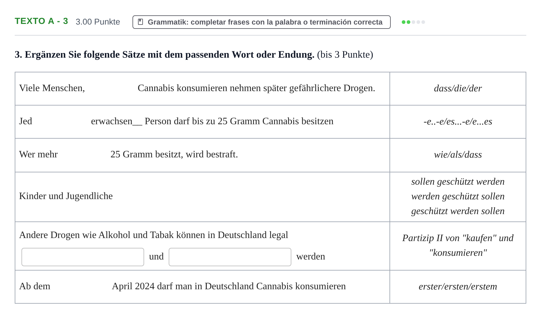This screenshot has height=319, width=541.
Task: Select the hint "wie/als/dass"
Action: click(x=458, y=155)
